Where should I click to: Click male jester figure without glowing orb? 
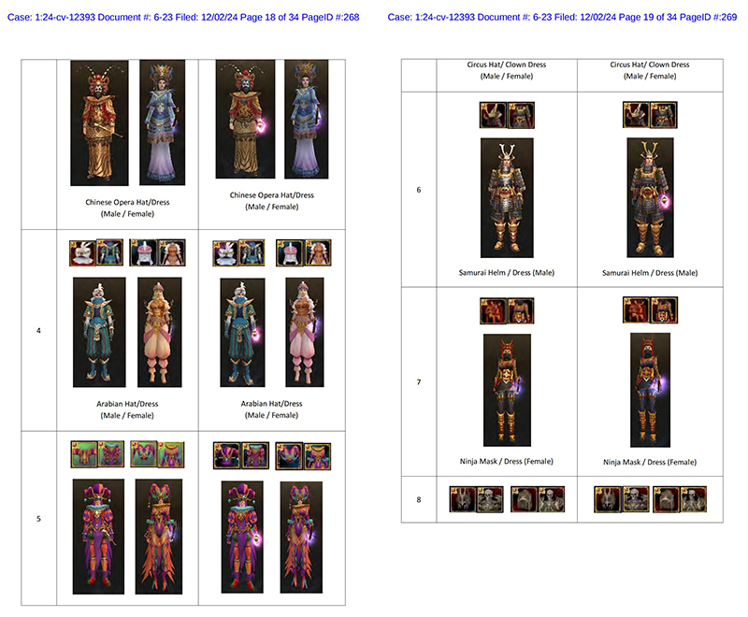[x=98, y=537]
